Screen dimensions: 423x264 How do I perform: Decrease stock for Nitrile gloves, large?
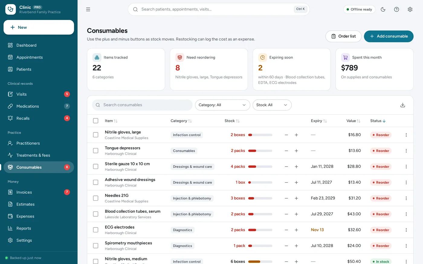tap(286, 135)
